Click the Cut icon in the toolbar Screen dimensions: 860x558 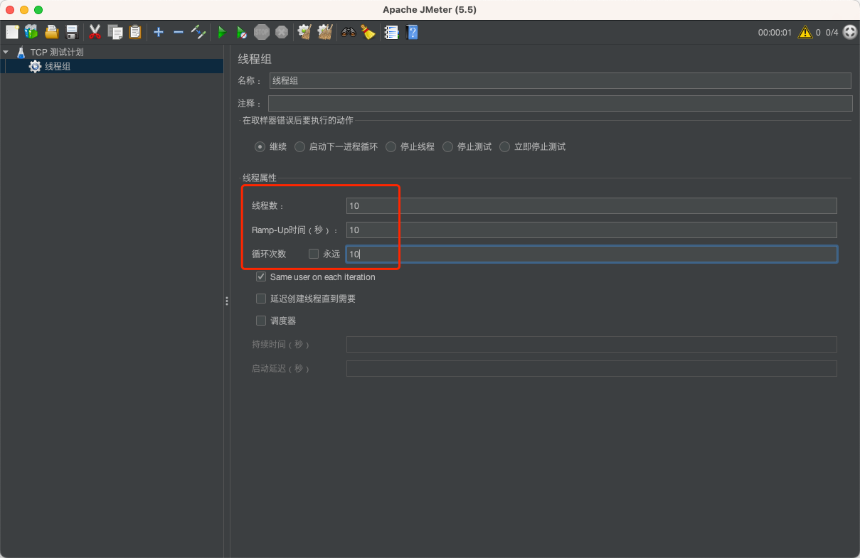tap(95, 32)
